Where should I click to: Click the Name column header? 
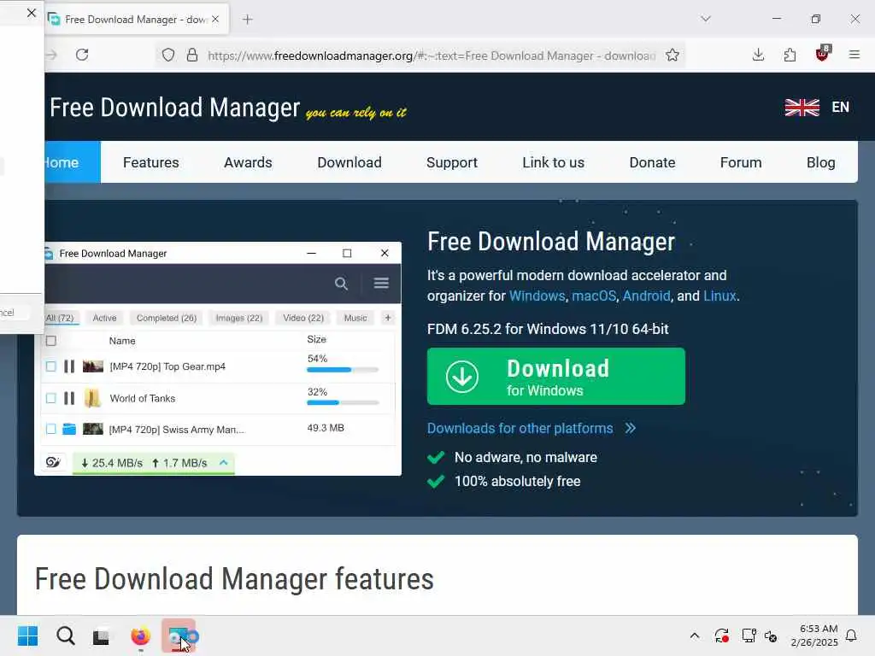(x=122, y=341)
